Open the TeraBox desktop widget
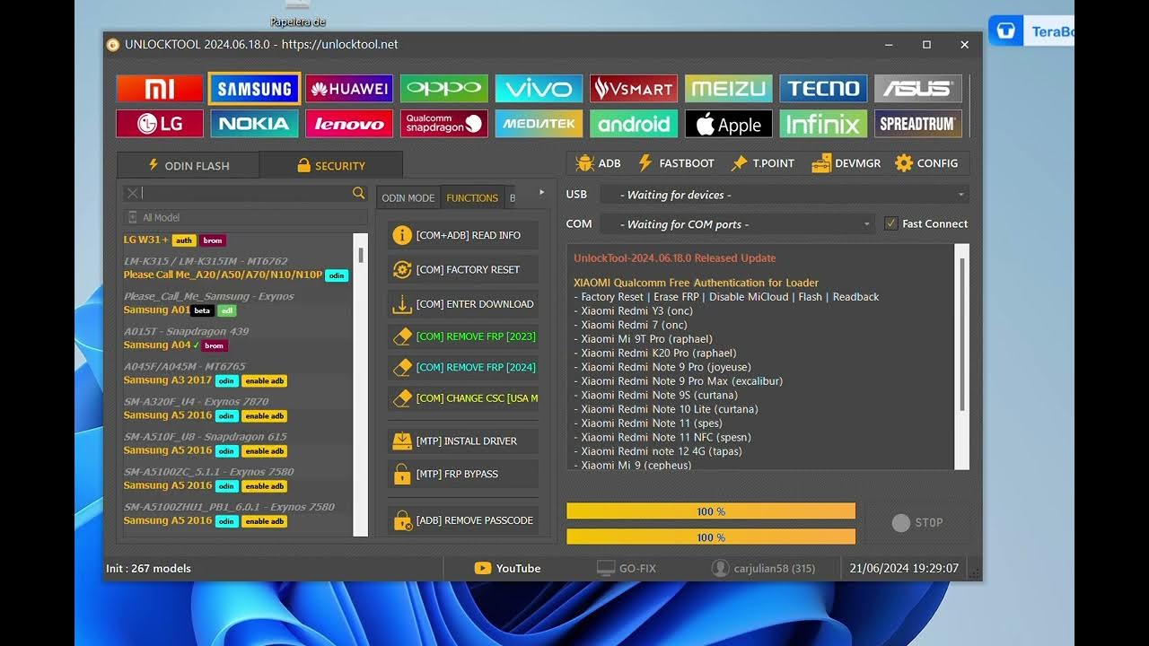Screen dimensions: 1149x646 tap(1032, 31)
